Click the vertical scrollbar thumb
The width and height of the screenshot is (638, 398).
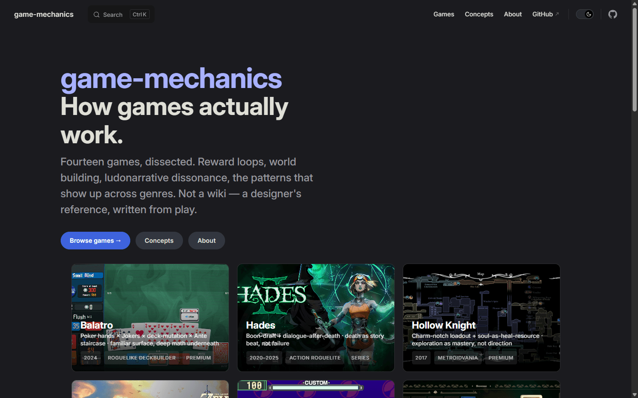pyautogui.click(x=634, y=59)
